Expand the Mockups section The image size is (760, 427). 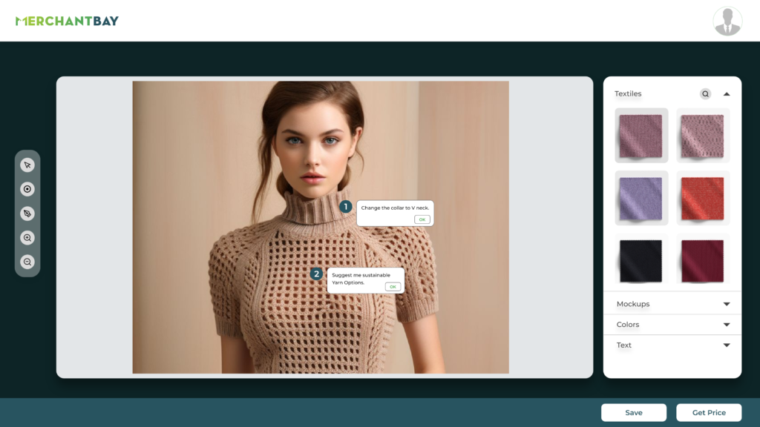pyautogui.click(x=672, y=304)
